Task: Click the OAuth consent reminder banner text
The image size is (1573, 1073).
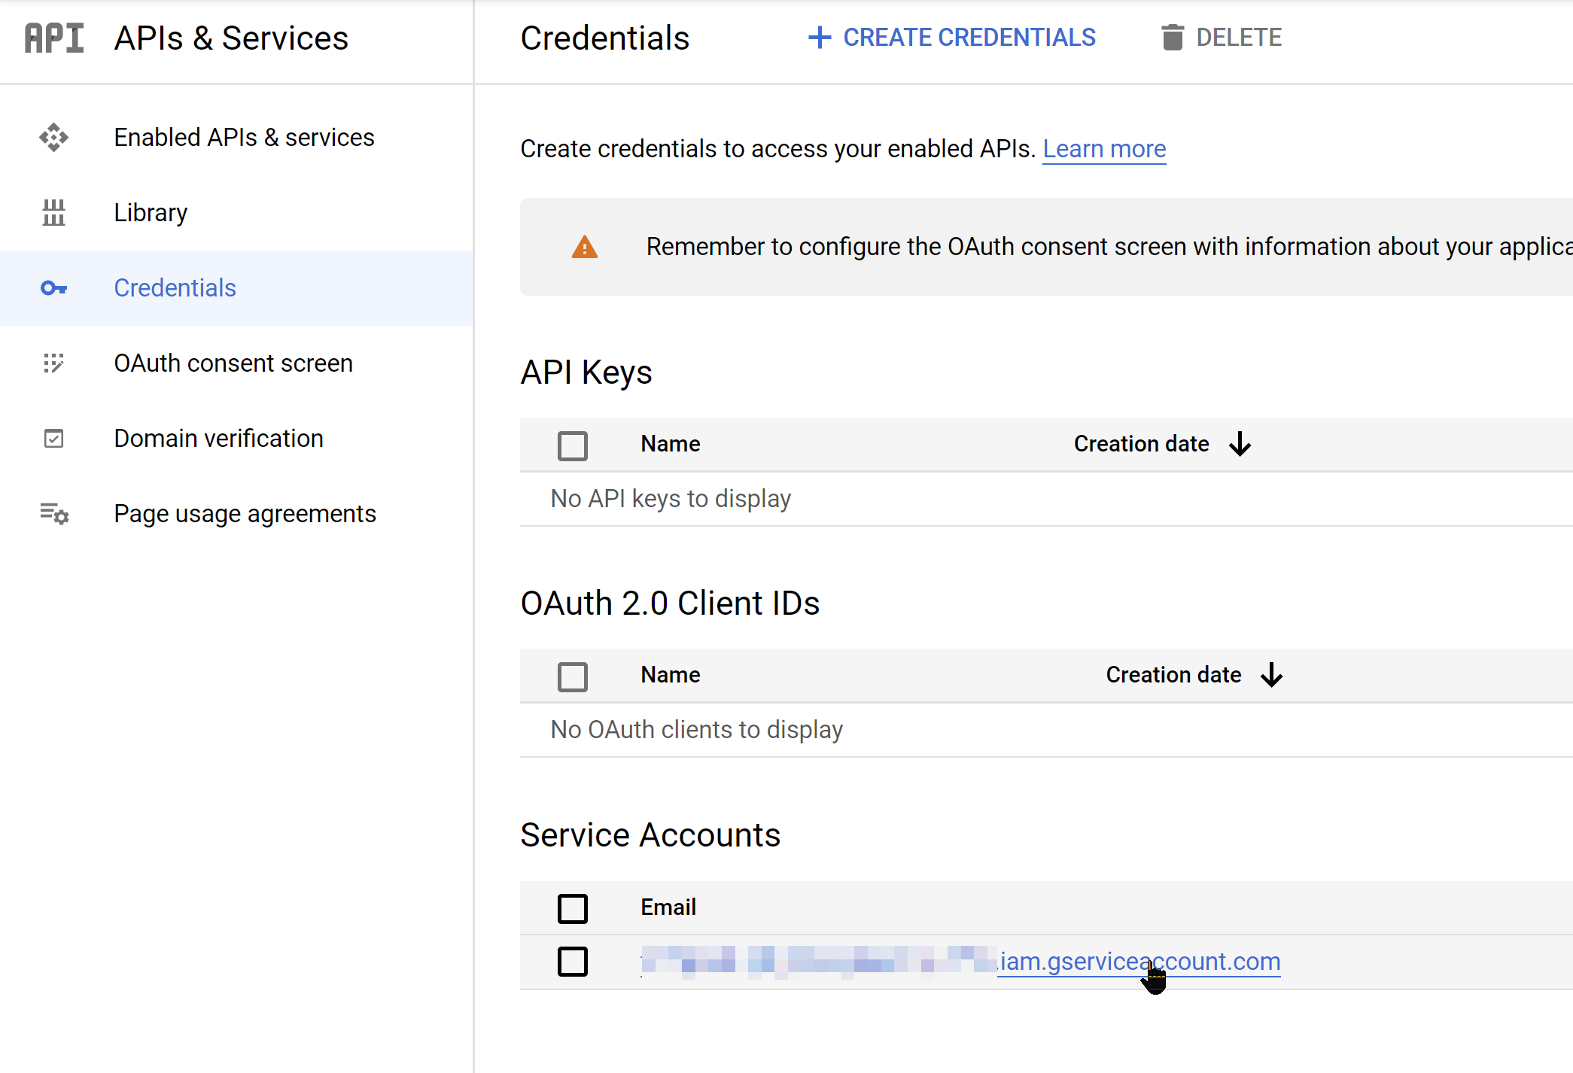Action: 1109,247
